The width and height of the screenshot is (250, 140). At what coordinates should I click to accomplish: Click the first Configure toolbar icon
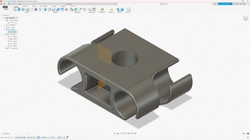pos(90,9)
